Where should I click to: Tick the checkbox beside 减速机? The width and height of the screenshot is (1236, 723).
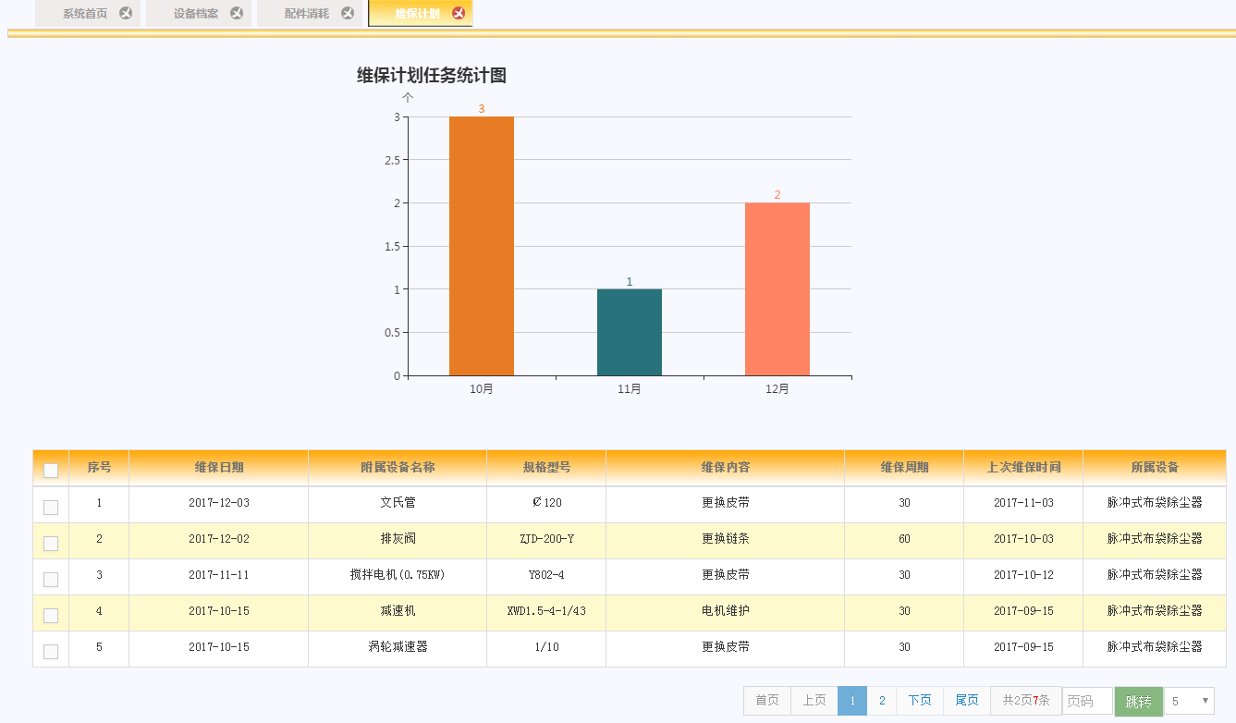51,615
